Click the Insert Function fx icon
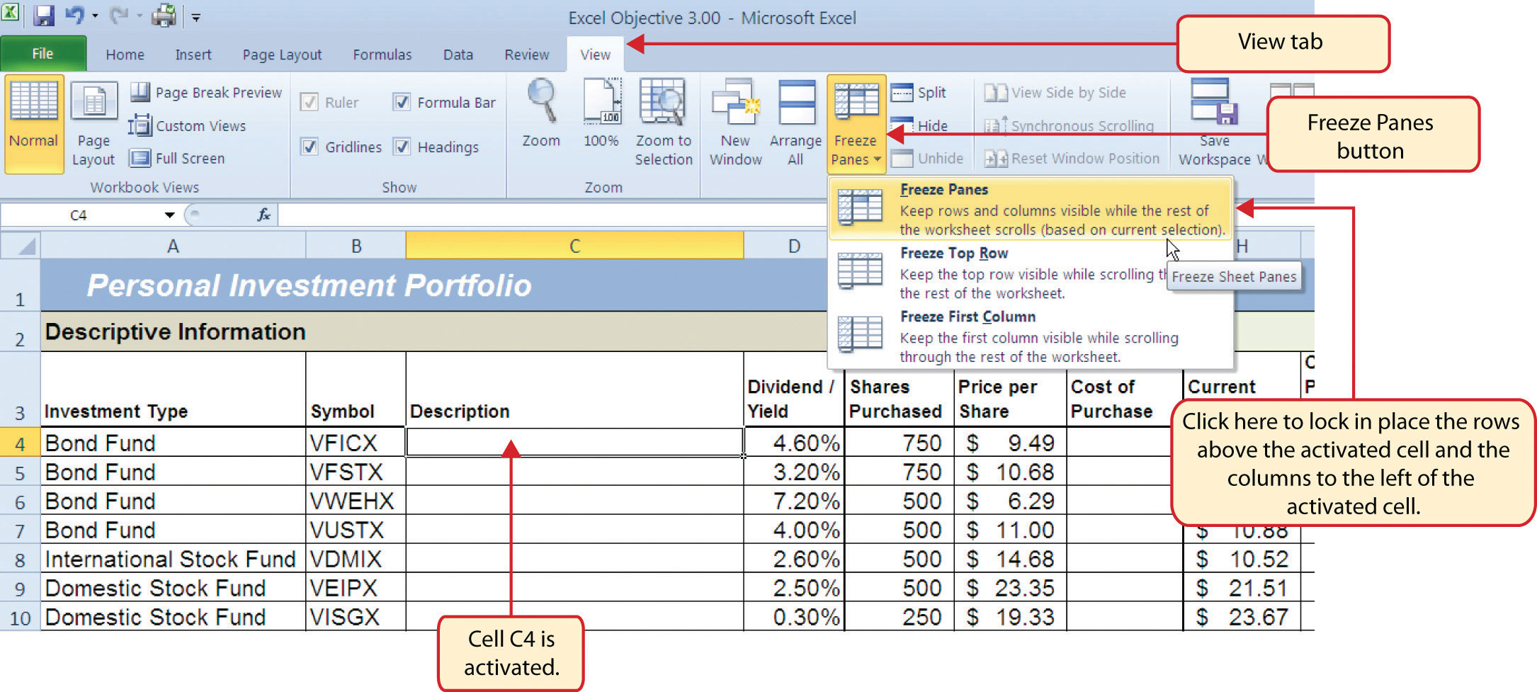The height and width of the screenshot is (692, 1537). pyautogui.click(x=263, y=215)
